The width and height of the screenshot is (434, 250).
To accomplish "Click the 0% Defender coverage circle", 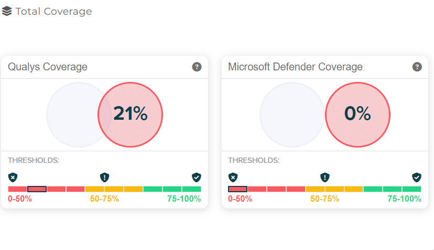I will [x=357, y=114].
